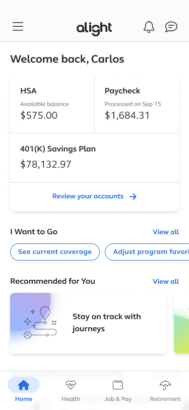Tap the Retirement umbrella icon
Screen dimensions: 189x410
[165, 385]
